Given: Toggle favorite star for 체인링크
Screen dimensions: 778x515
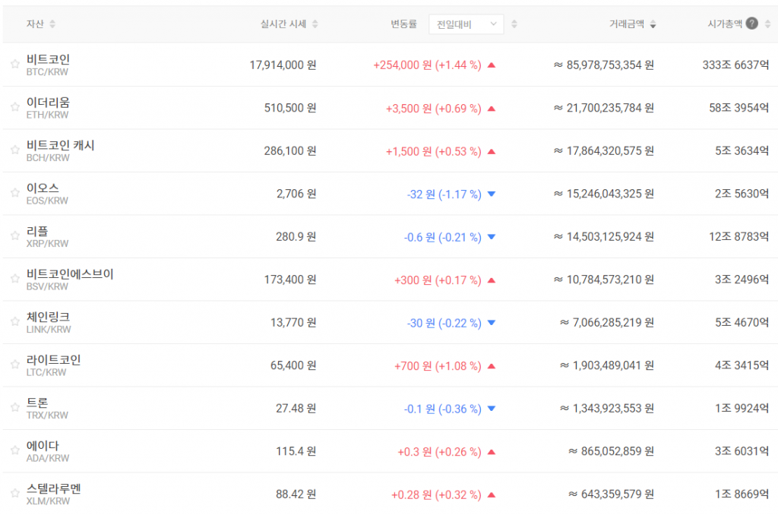Looking at the screenshot, I should pos(15,321).
